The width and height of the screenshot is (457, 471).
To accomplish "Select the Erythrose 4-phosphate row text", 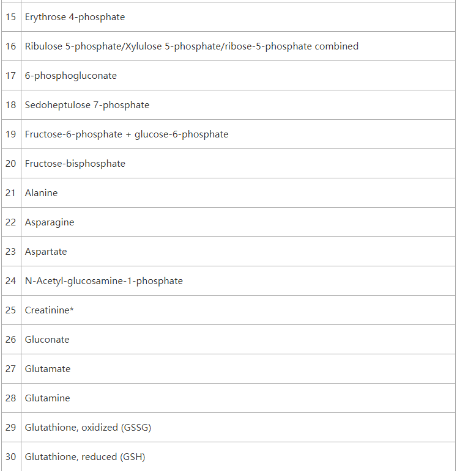I will point(75,17).
